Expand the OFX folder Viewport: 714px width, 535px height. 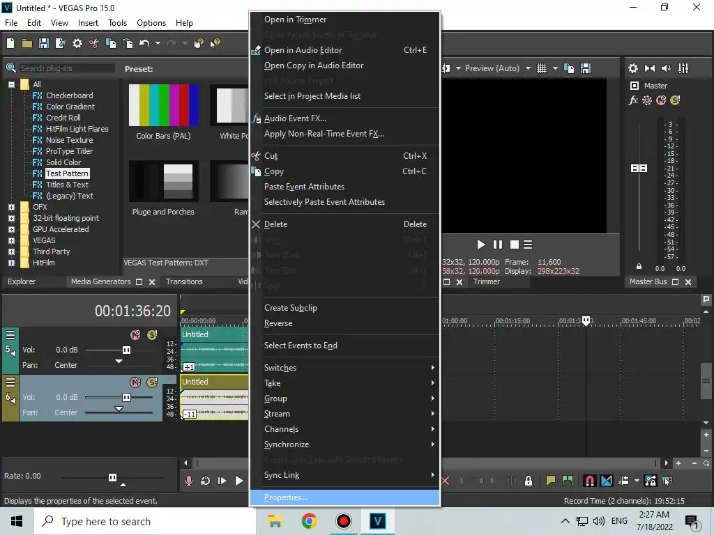coord(11,207)
